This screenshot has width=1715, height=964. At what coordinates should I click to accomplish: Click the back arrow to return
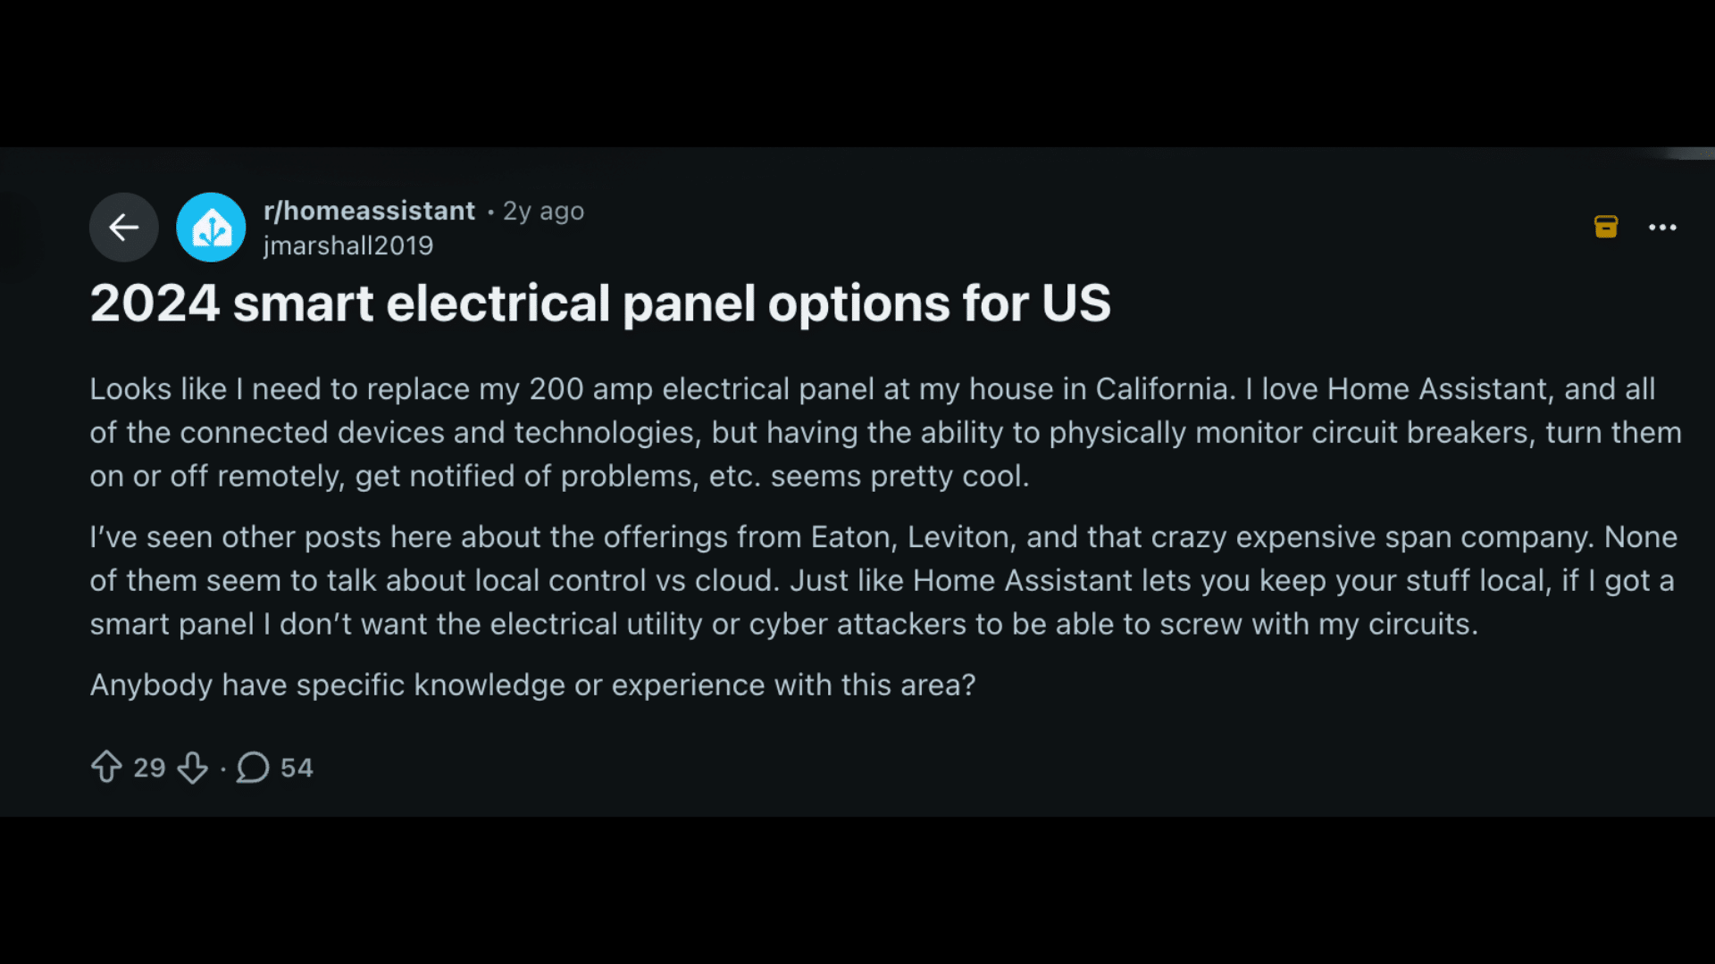pos(123,227)
